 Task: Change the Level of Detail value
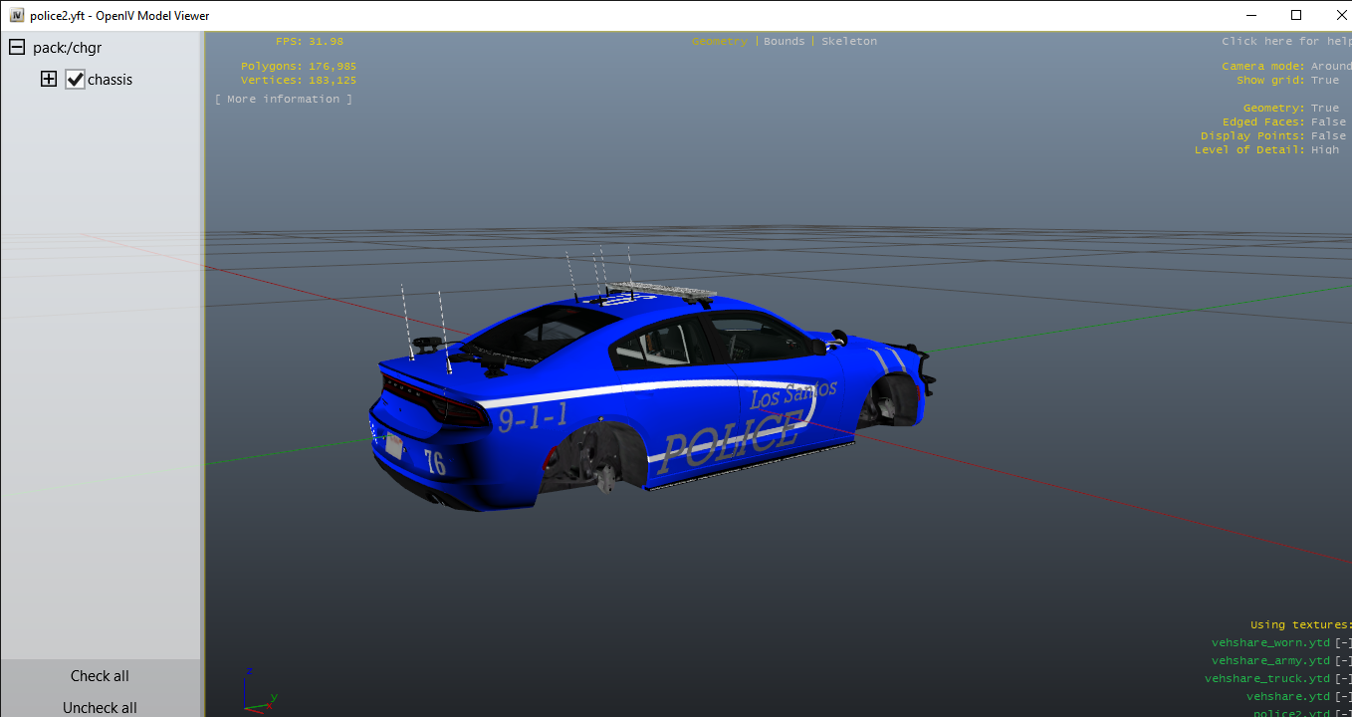(1325, 150)
